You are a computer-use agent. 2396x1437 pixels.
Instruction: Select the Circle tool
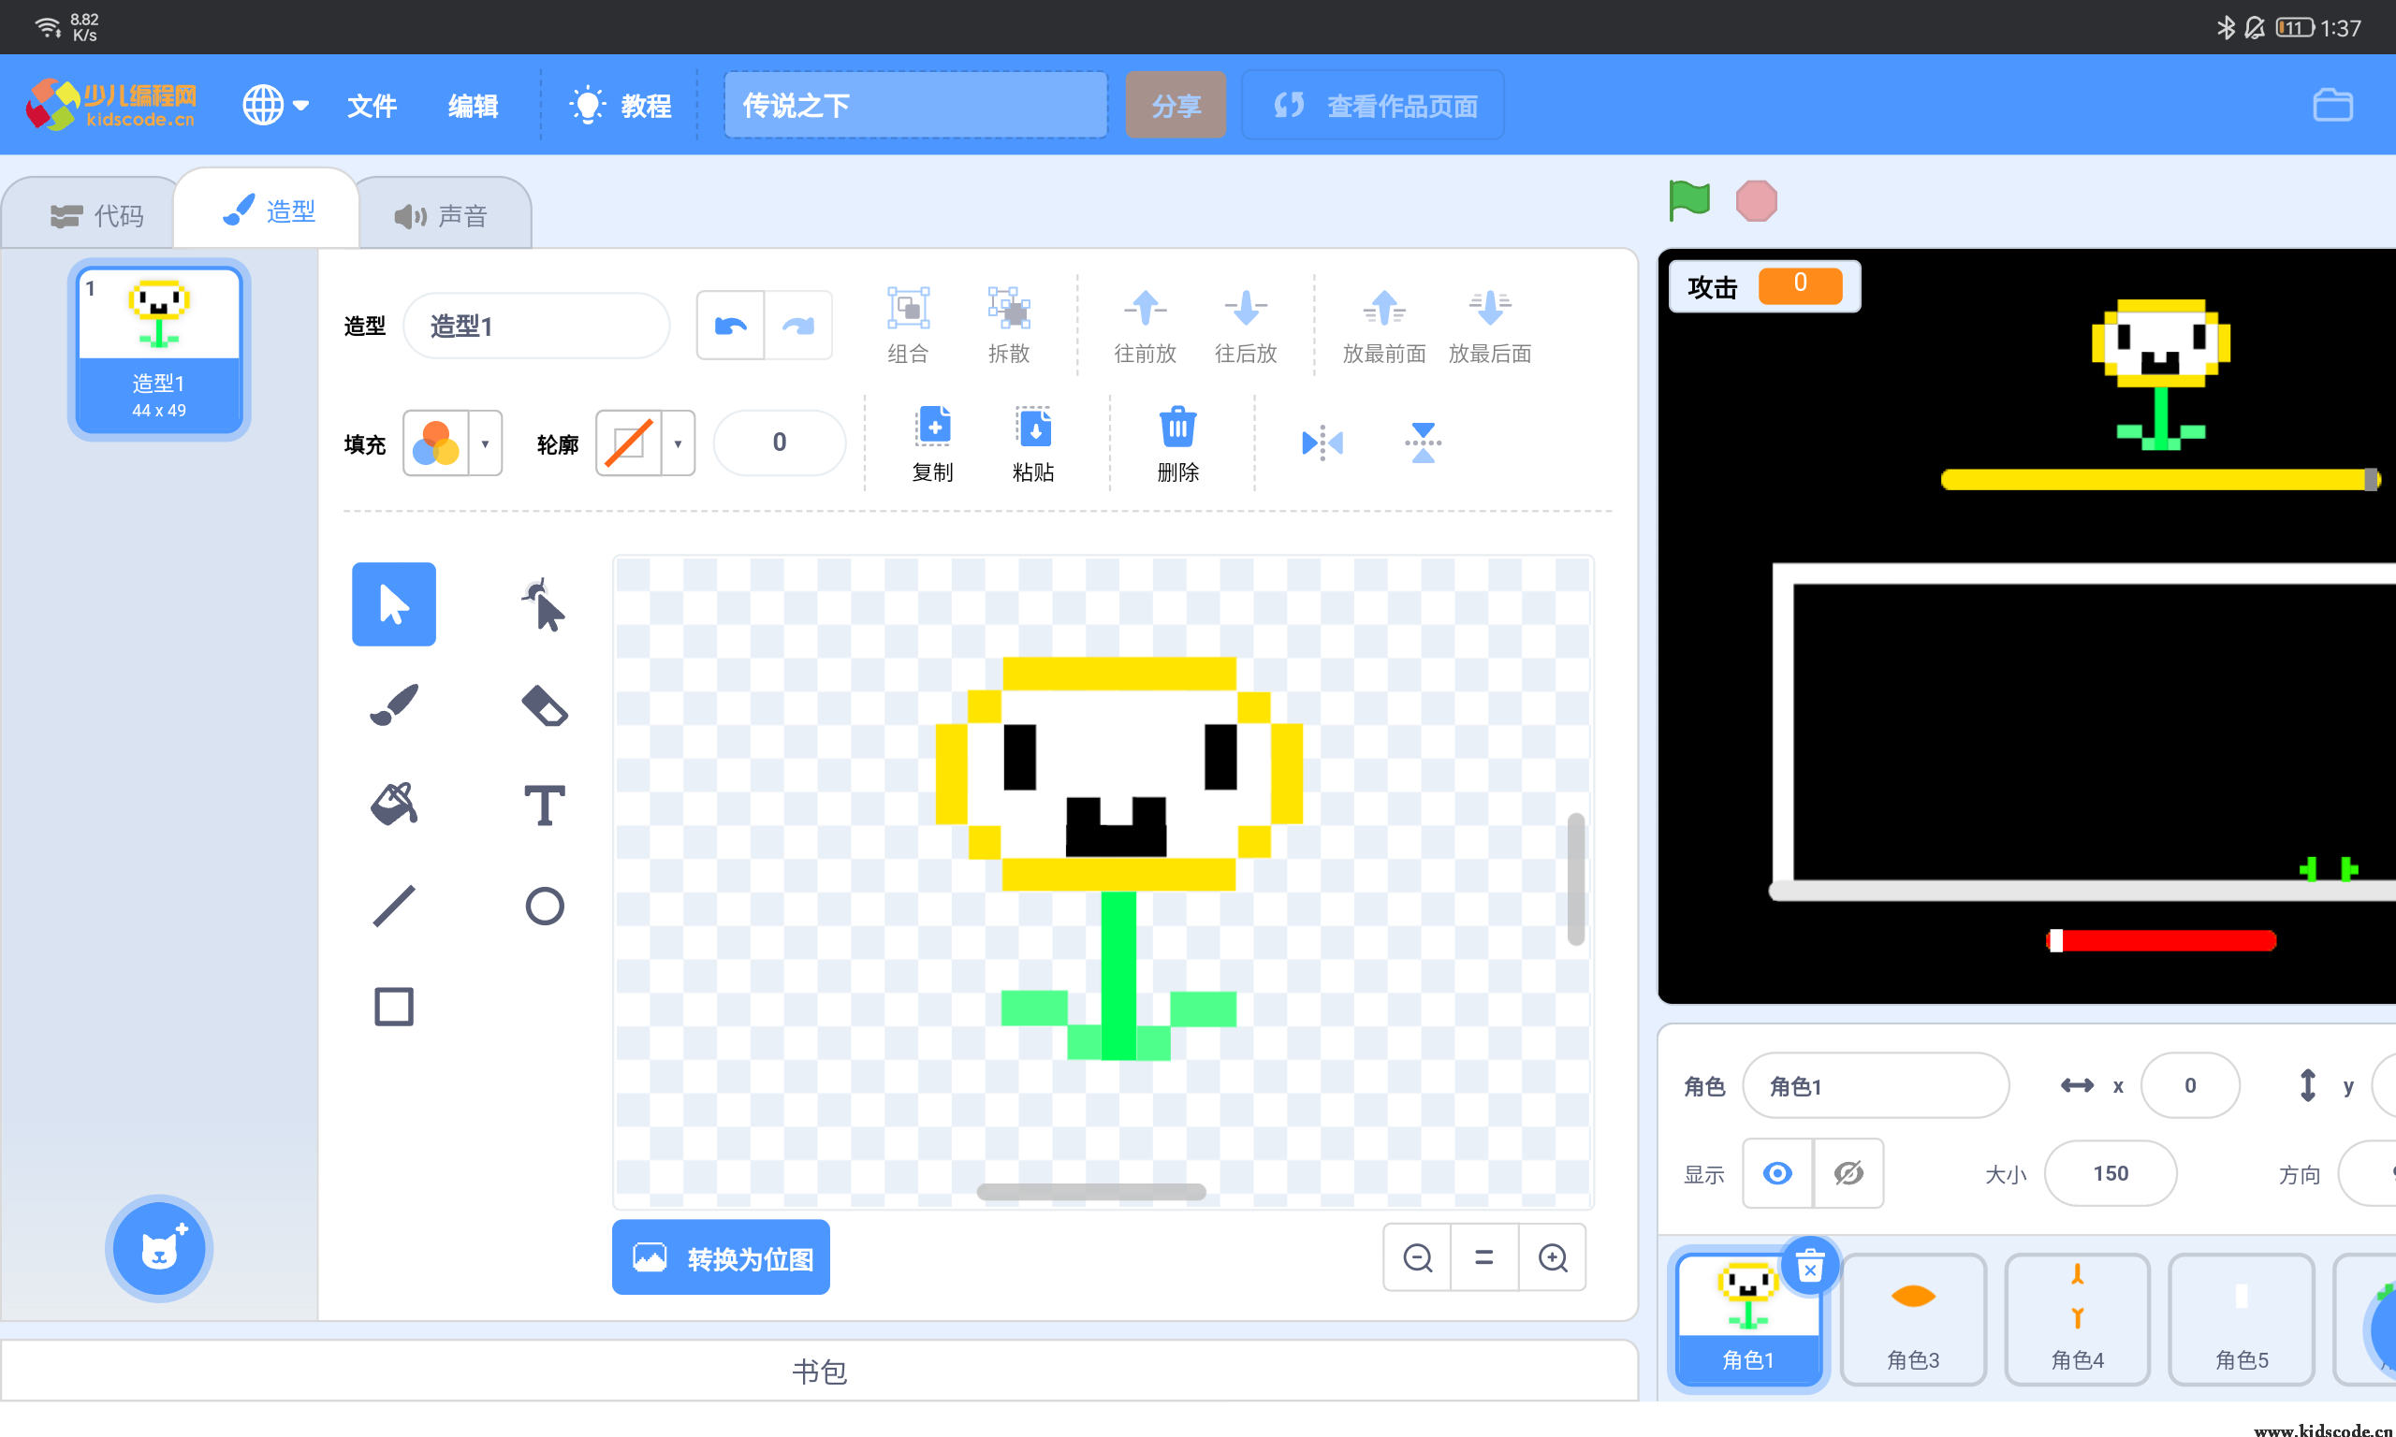[x=545, y=906]
